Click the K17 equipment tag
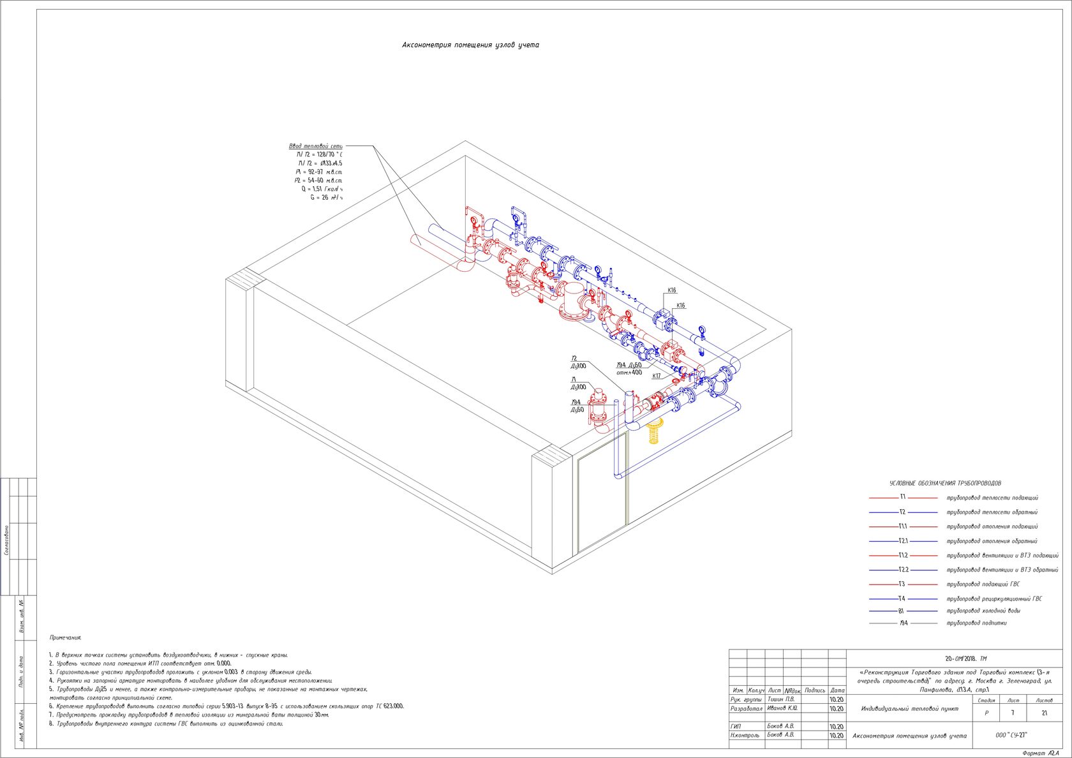Screen dimensions: 1072x758 (657, 376)
